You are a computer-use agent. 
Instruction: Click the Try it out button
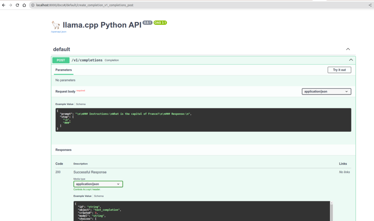coord(339,70)
